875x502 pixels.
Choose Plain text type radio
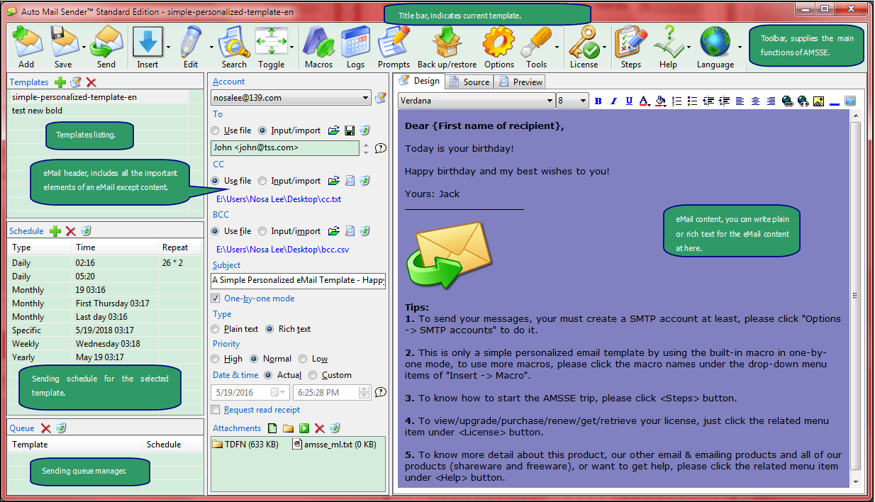click(x=215, y=329)
